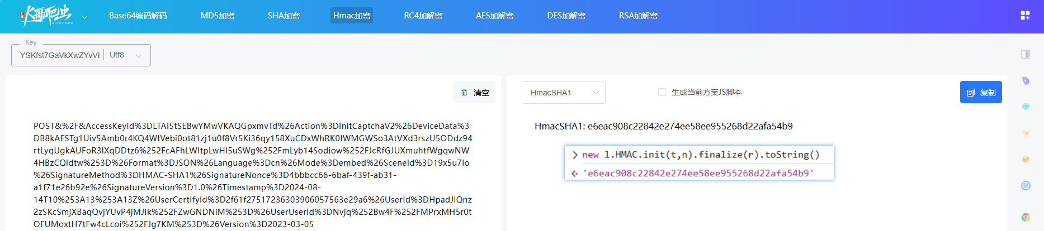Screen dimensions: 1044x231
Task: Open the Utf8 encoding dropdown
Action: [x=126, y=55]
